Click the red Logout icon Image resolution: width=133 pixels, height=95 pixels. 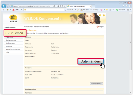(x=98, y=27)
